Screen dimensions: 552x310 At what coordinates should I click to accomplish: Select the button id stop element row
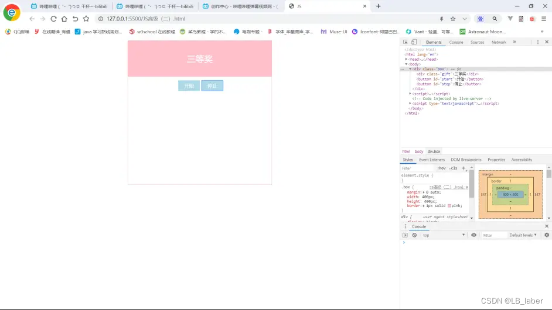tap(449, 84)
